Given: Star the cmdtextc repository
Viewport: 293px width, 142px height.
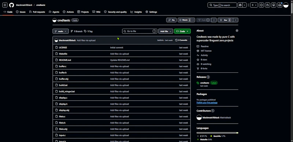Looking at the screenshot, I should click(x=226, y=20).
